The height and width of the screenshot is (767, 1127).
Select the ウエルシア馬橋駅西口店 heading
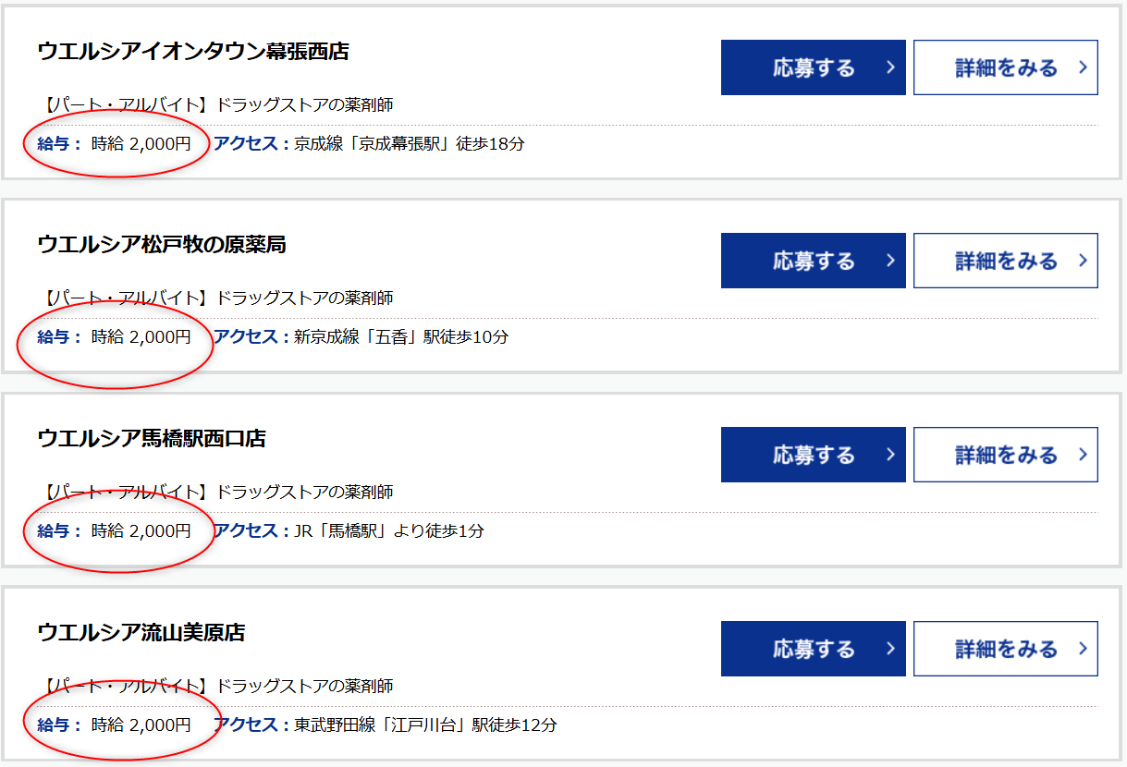click(x=152, y=438)
